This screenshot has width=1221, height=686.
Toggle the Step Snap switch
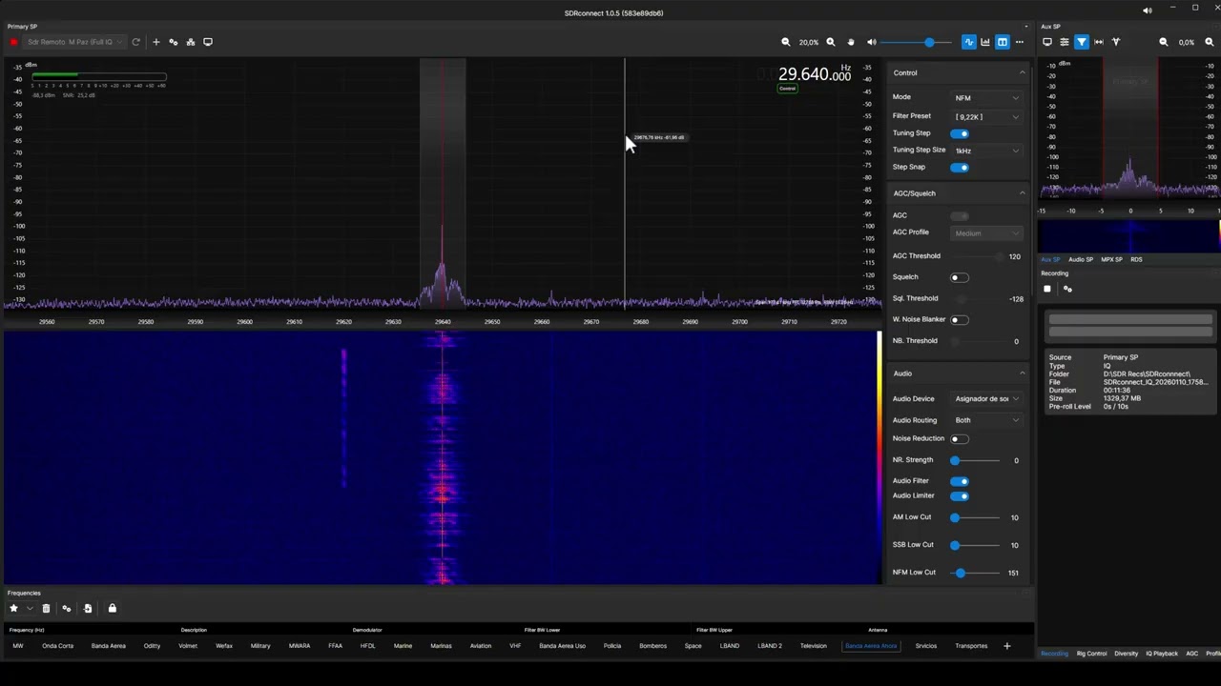click(x=960, y=168)
